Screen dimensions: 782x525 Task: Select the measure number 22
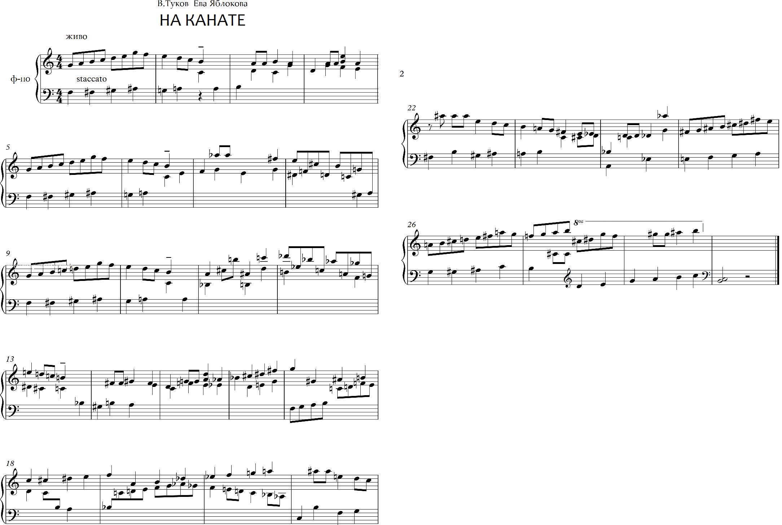[412, 107]
